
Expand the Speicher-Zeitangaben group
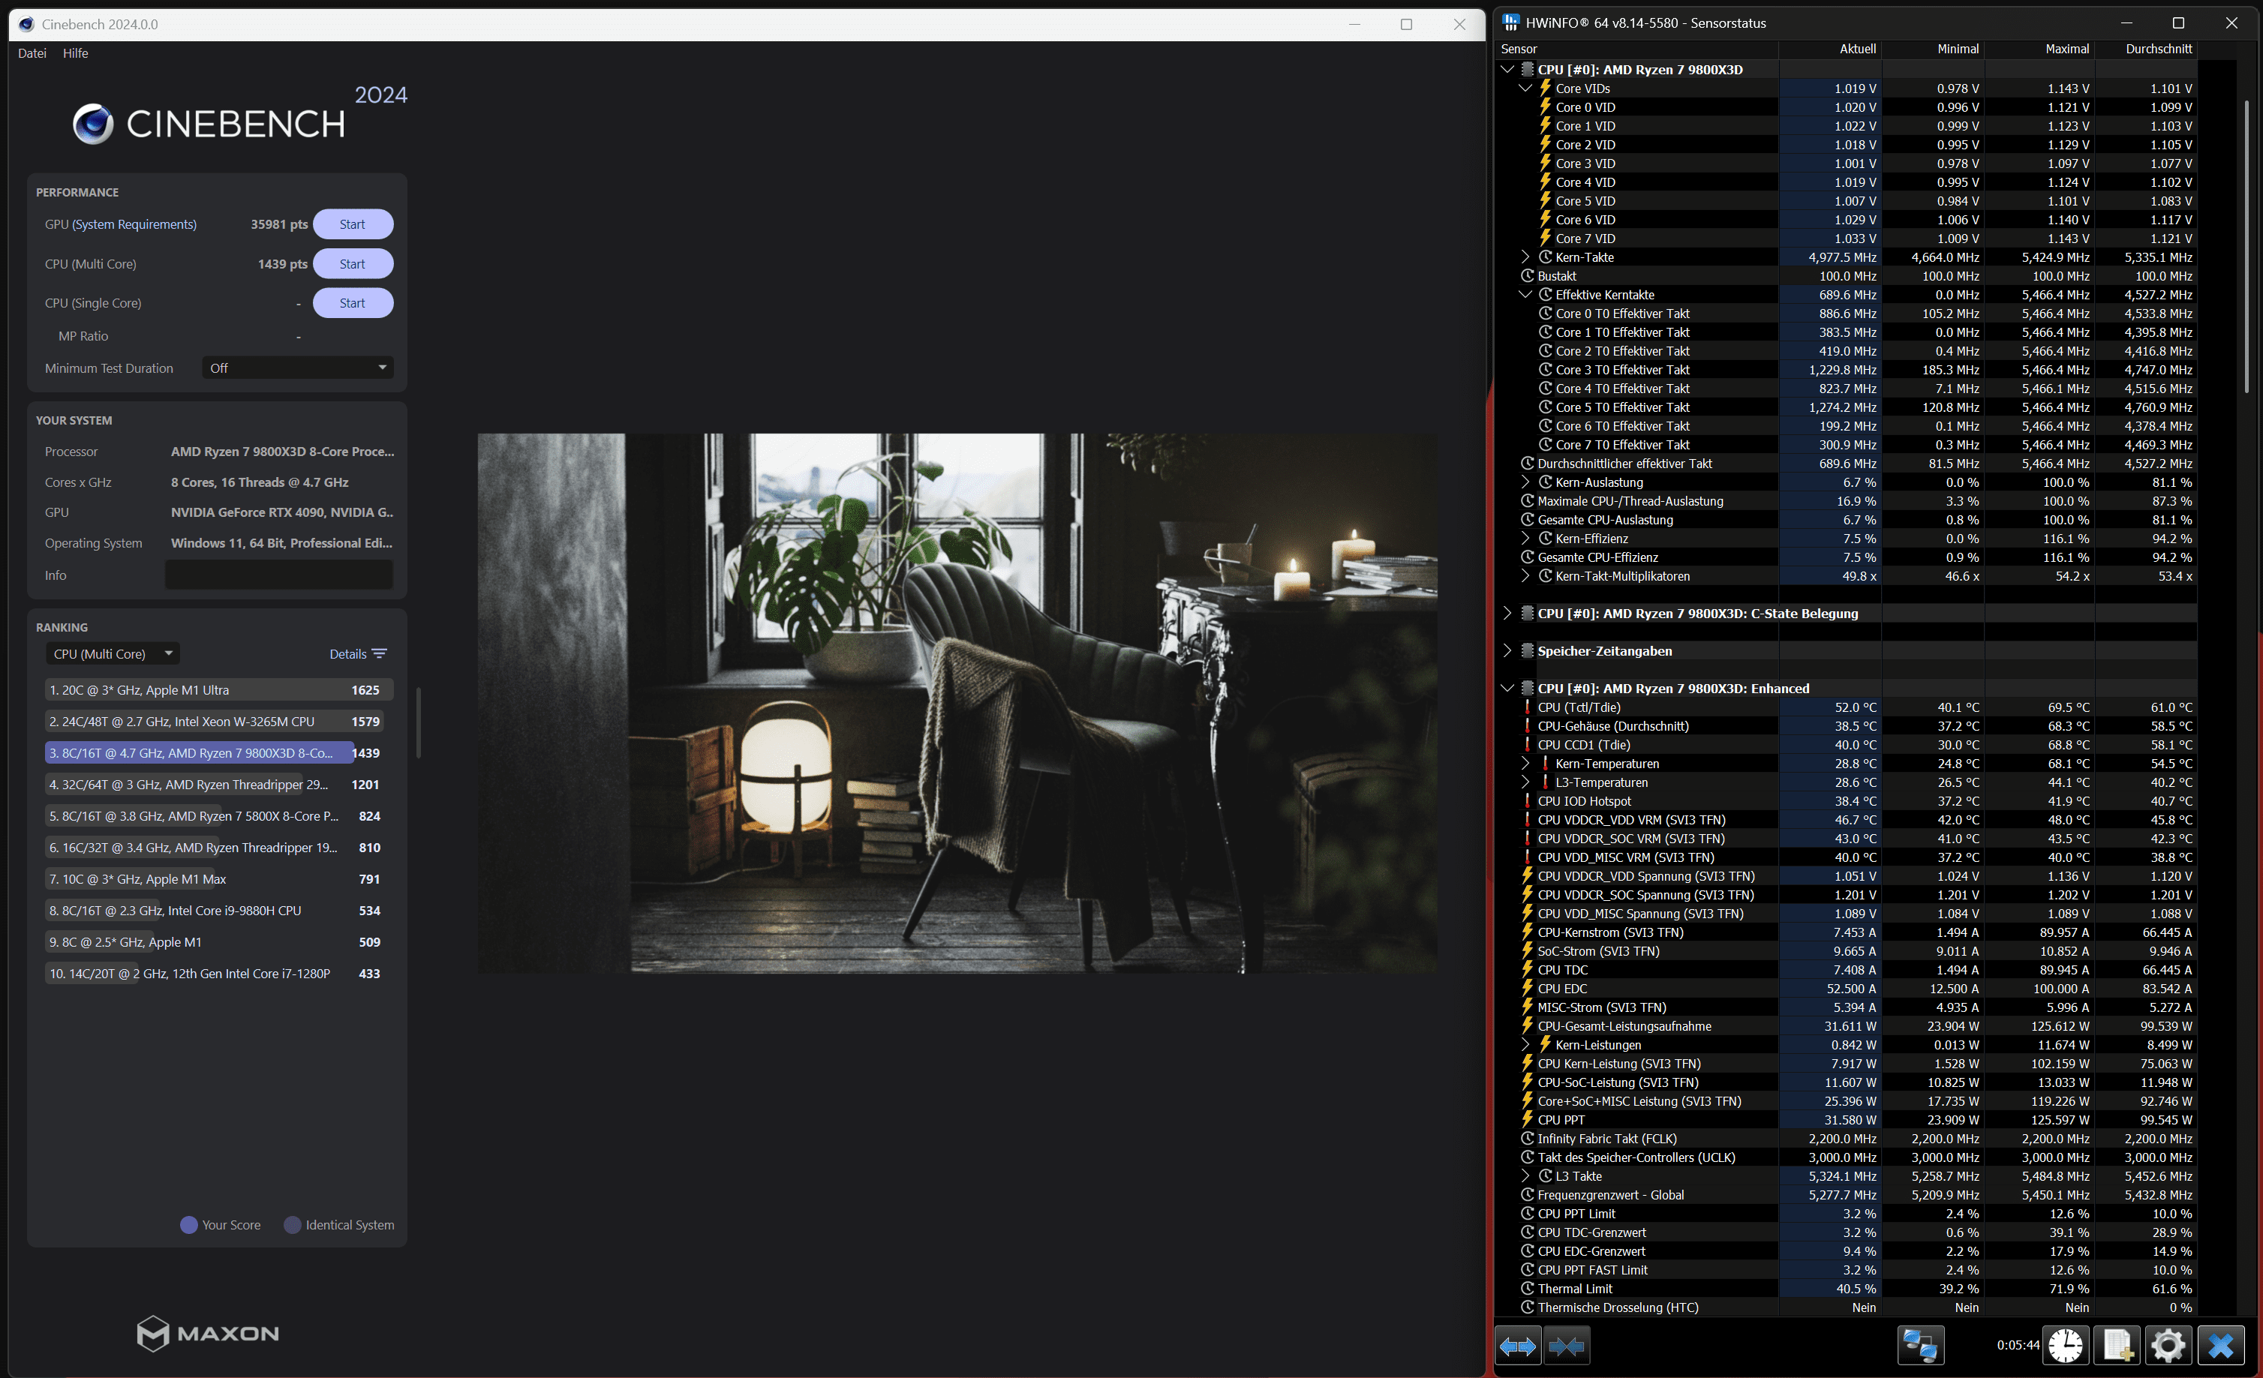1507,651
